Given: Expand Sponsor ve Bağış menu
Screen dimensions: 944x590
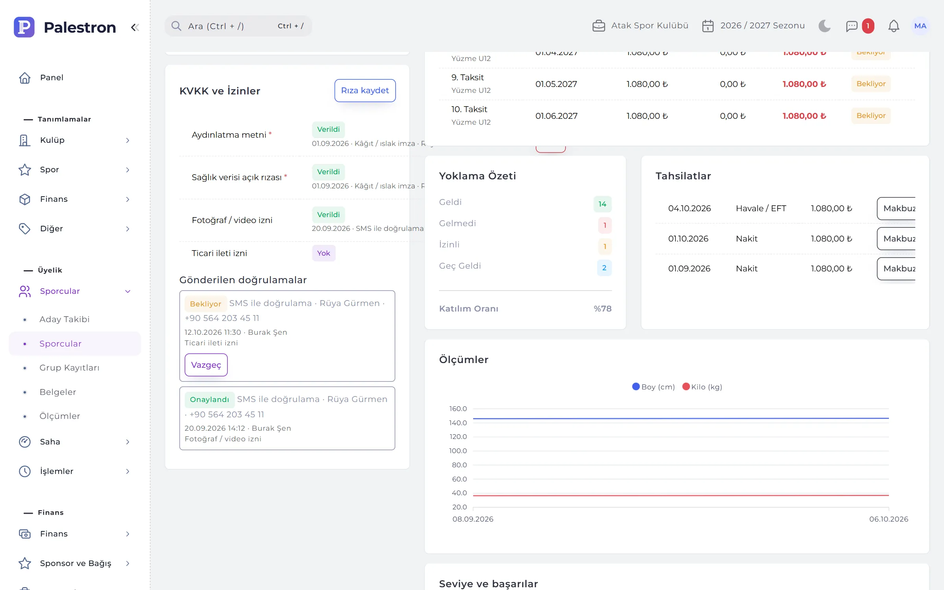Looking at the screenshot, I should [75, 563].
